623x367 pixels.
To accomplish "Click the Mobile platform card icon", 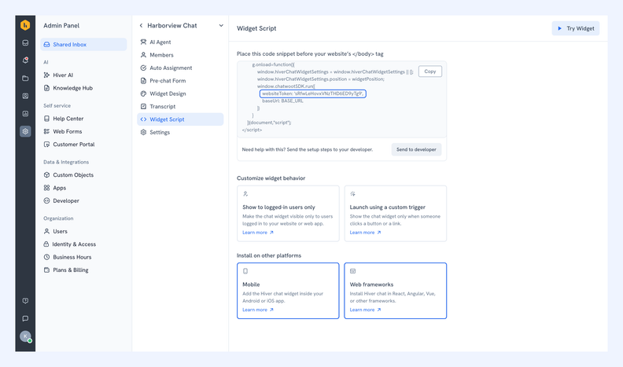I will click(245, 271).
